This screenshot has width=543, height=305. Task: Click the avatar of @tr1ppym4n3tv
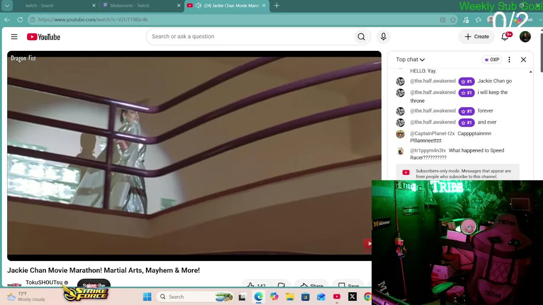[400, 151]
